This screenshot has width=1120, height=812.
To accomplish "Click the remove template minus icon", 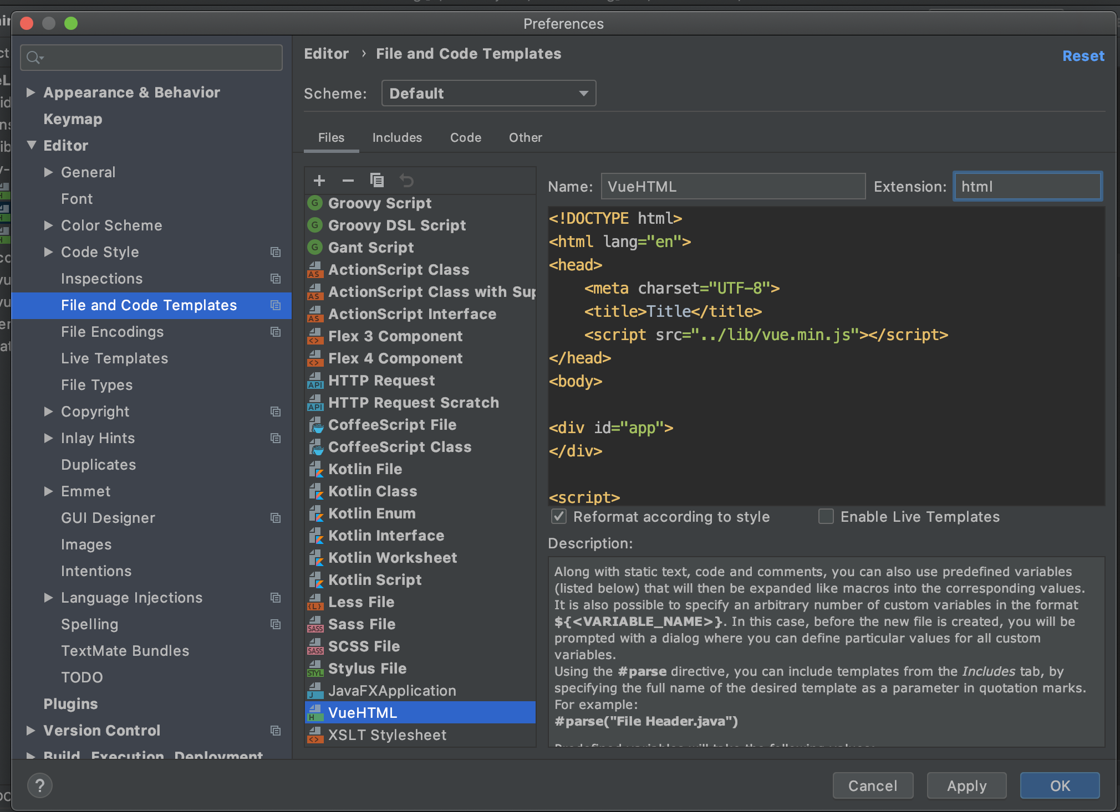I will pyautogui.click(x=348, y=181).
